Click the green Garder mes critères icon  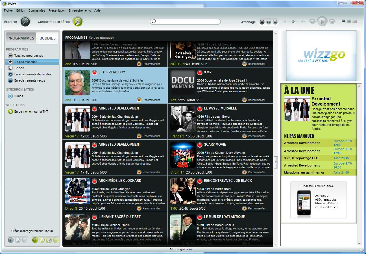point(78,22)
